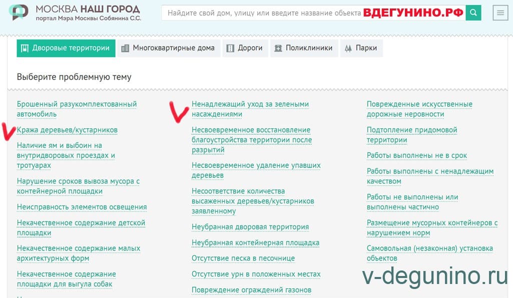Switch to the Поликлиники tab
This screenshot has width=513, height=298.
coord(304,48)
